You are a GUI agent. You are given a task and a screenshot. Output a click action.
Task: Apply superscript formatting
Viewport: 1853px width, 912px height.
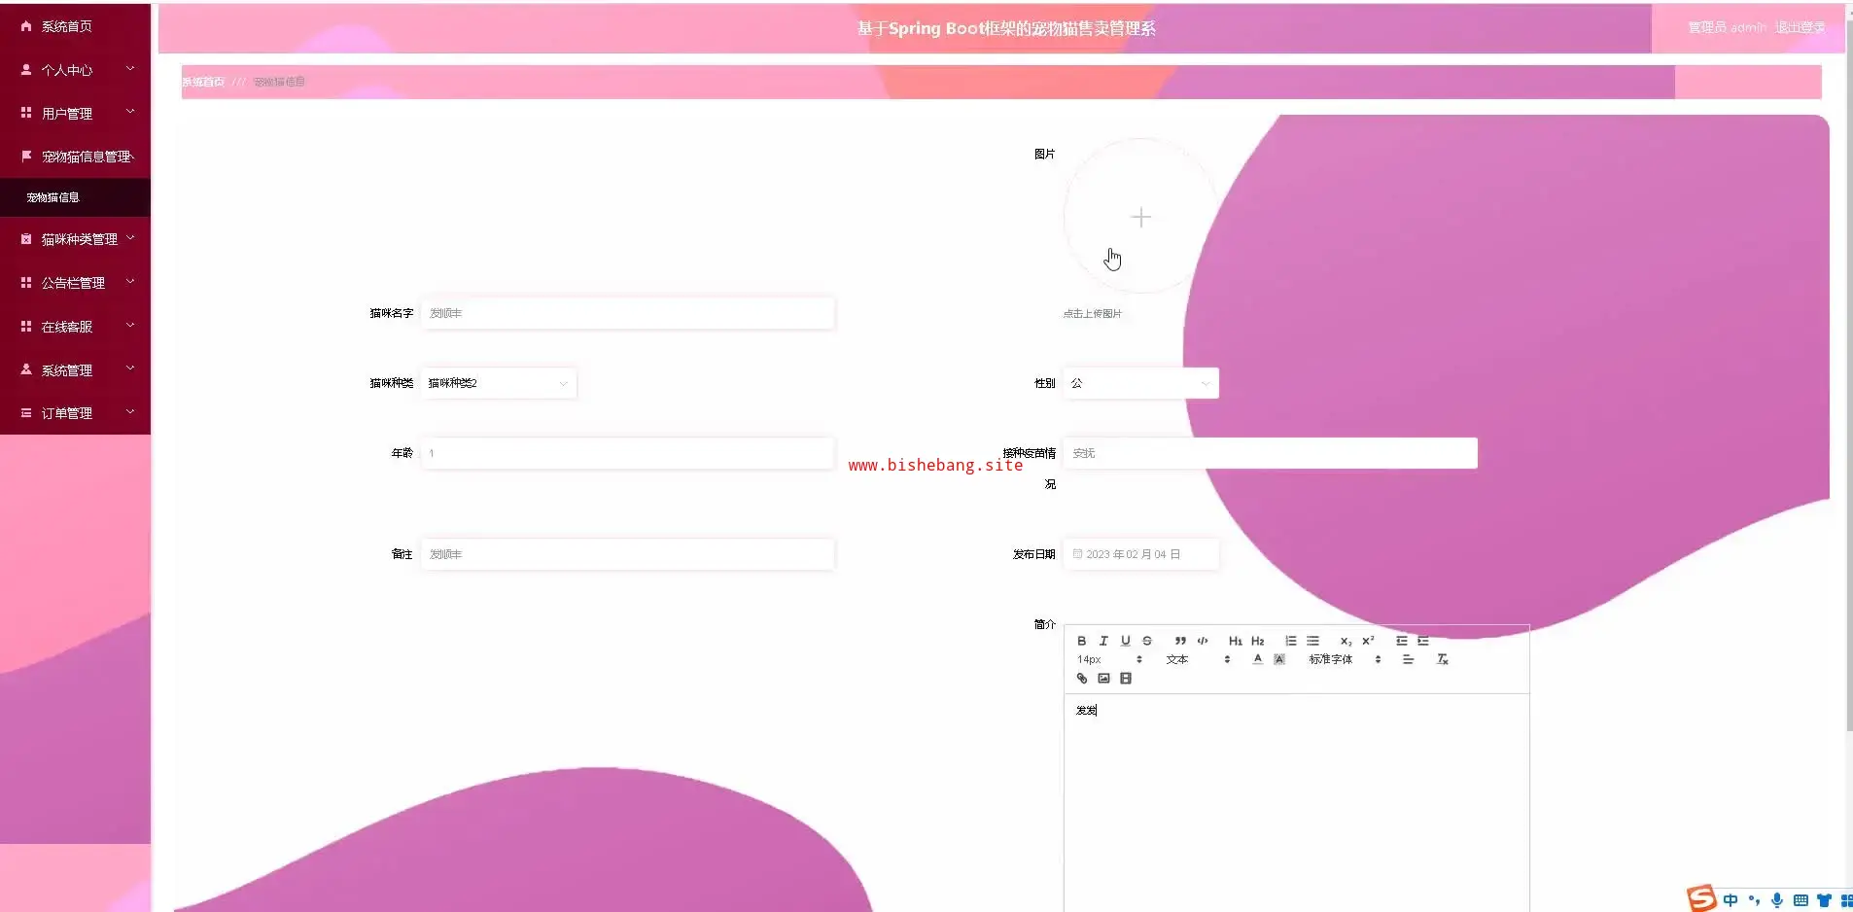1368,641
